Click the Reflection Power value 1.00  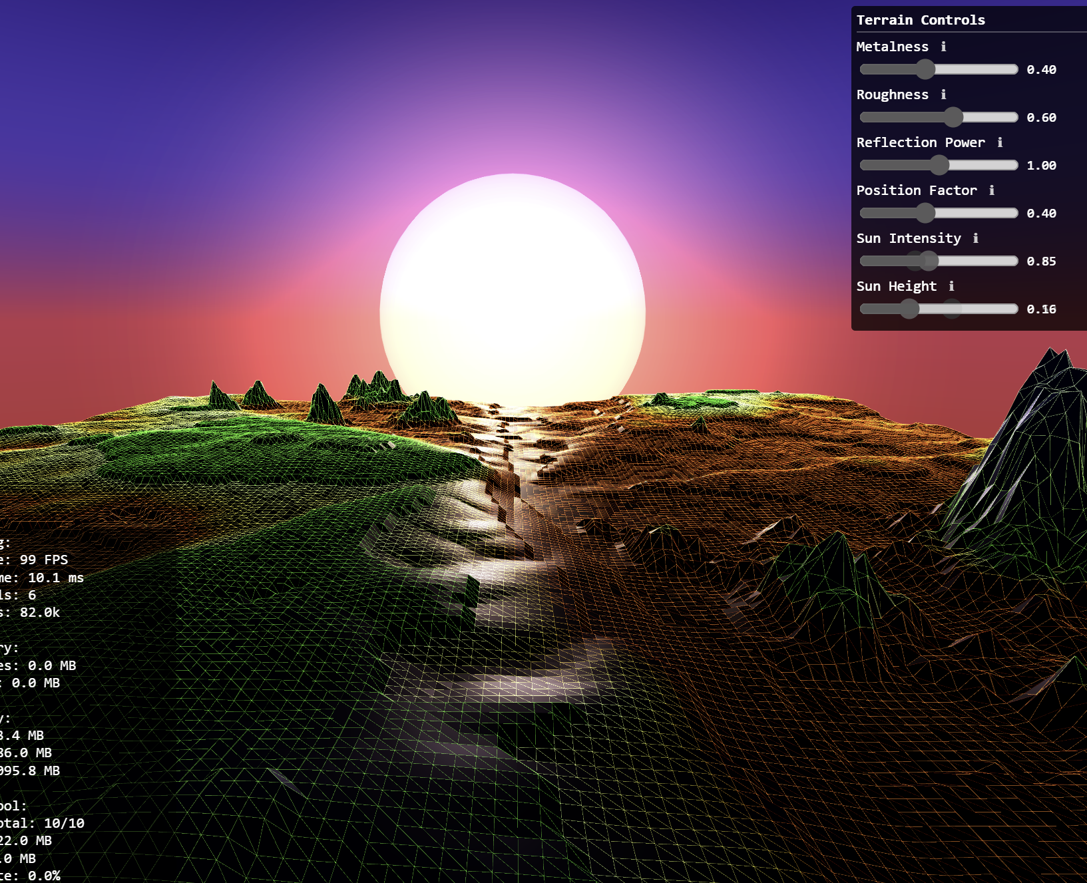[x=1042, y=165]
